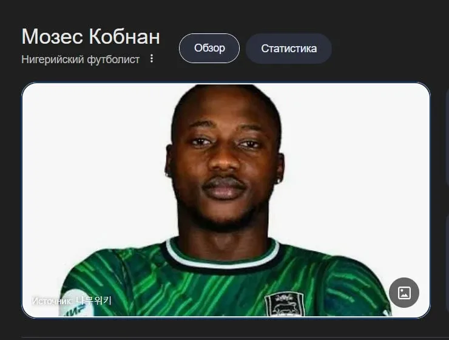Click the image gallery icon on photo
Image resolution: width=449 pixels, height=340 pixels.
404,293
